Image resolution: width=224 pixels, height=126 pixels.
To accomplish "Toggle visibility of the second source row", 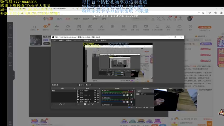I will (95, 93).
